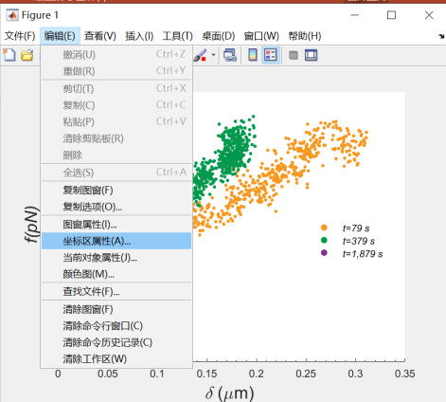Open the 文件(F) menu
The height and width of the screenshot is (402, 446).
click(20, 36)
